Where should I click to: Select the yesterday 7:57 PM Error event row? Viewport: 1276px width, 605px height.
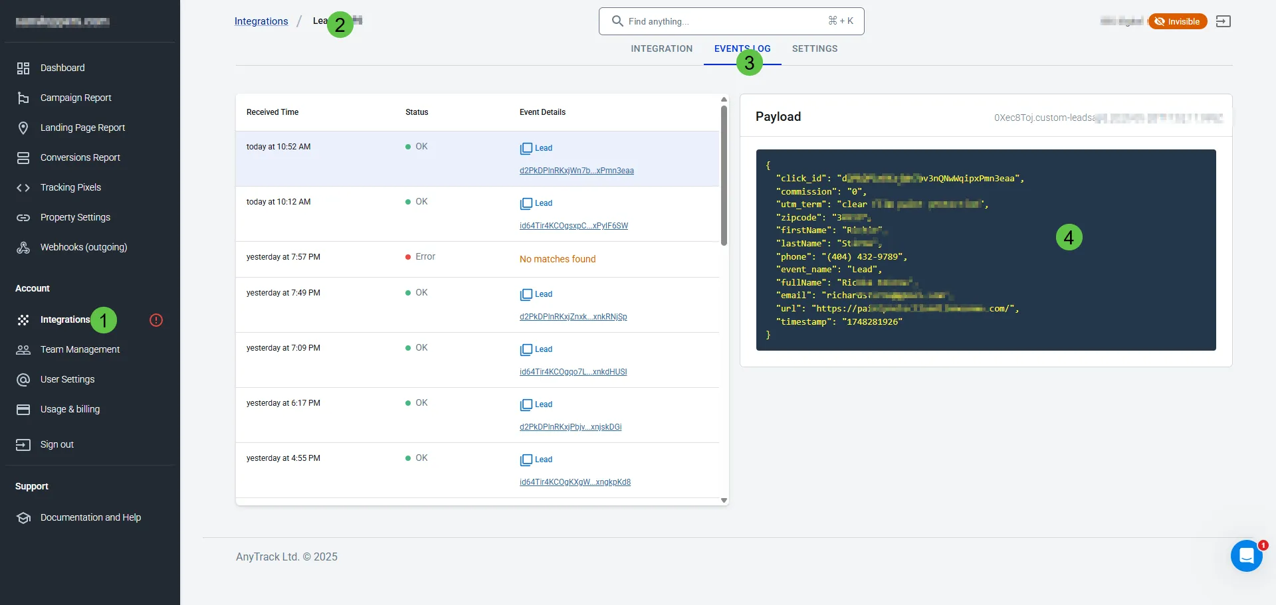(x=478, y=259)
